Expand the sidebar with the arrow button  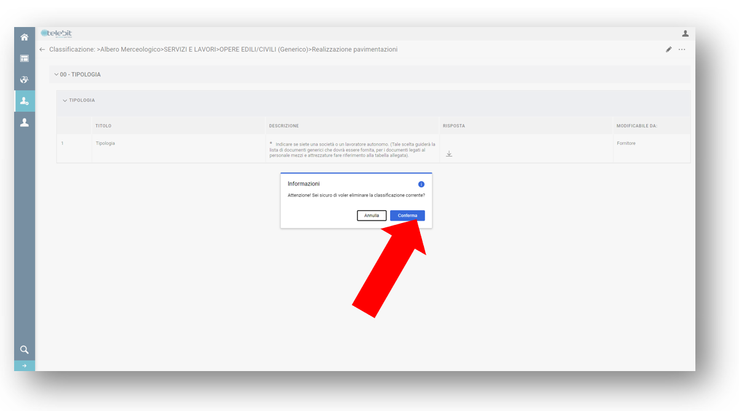click(25, 366)
